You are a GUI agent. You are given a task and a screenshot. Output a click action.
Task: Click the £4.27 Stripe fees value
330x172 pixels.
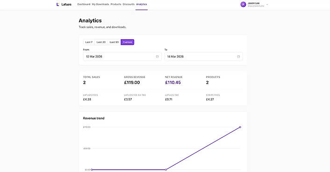click(210, 100)
